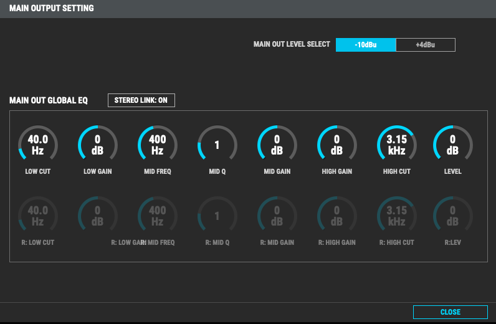Select the +4dBu main out level

click(x=426, y=45)
